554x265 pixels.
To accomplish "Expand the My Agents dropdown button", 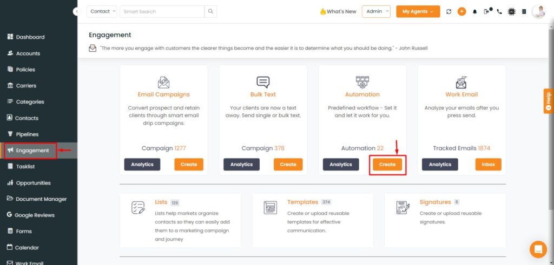I will [418, 11].
